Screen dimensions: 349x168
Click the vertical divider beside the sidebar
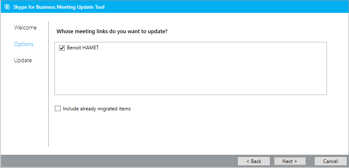point(49,83)
